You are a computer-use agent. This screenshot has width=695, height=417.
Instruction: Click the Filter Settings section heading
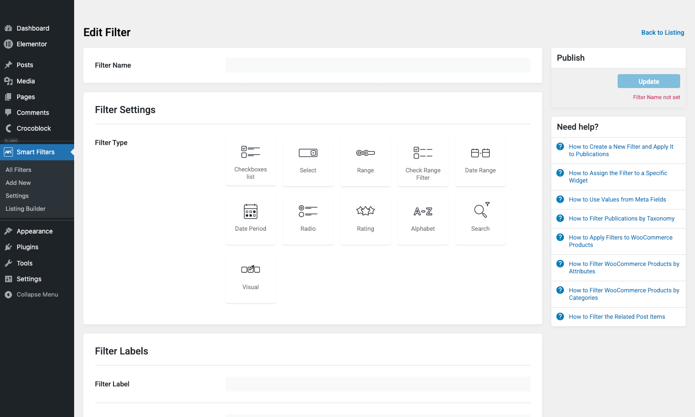pyautogui.click(x=125, y=110)
